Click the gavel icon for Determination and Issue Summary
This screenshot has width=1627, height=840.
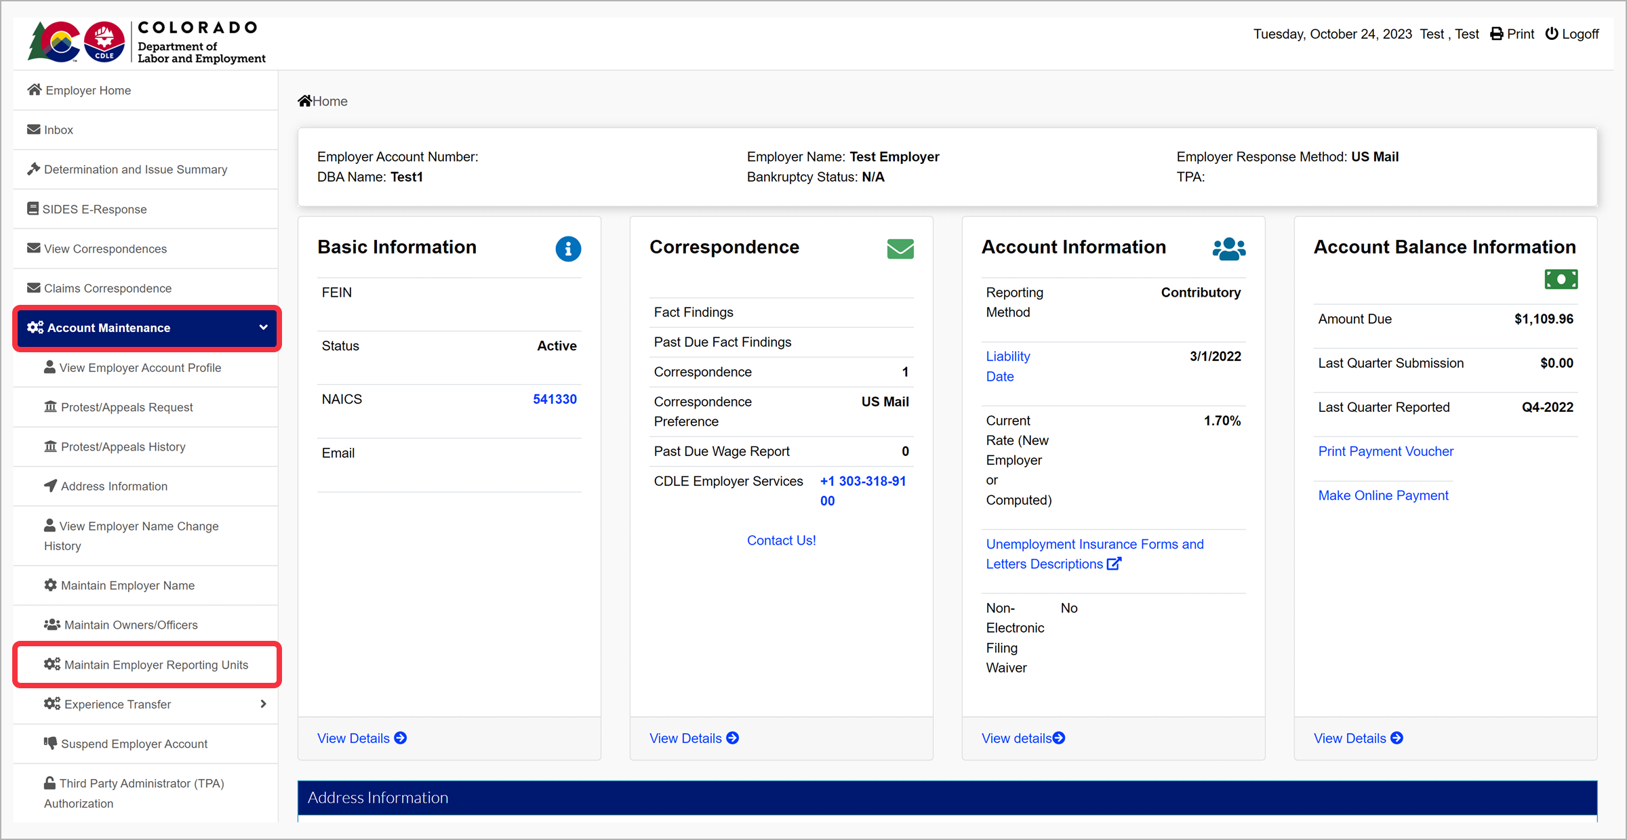34,169
